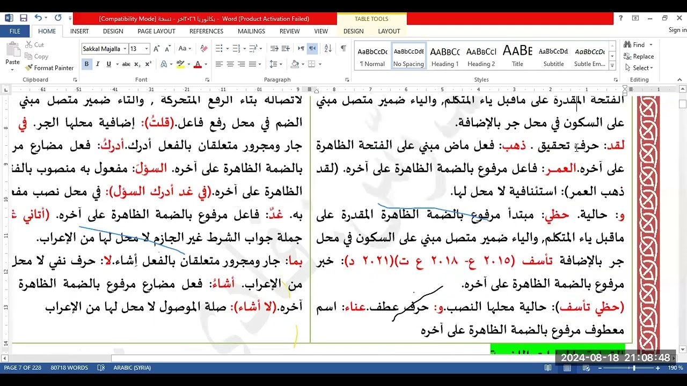Open the Table Tools LAYOUT tab

tap(389, 31)
